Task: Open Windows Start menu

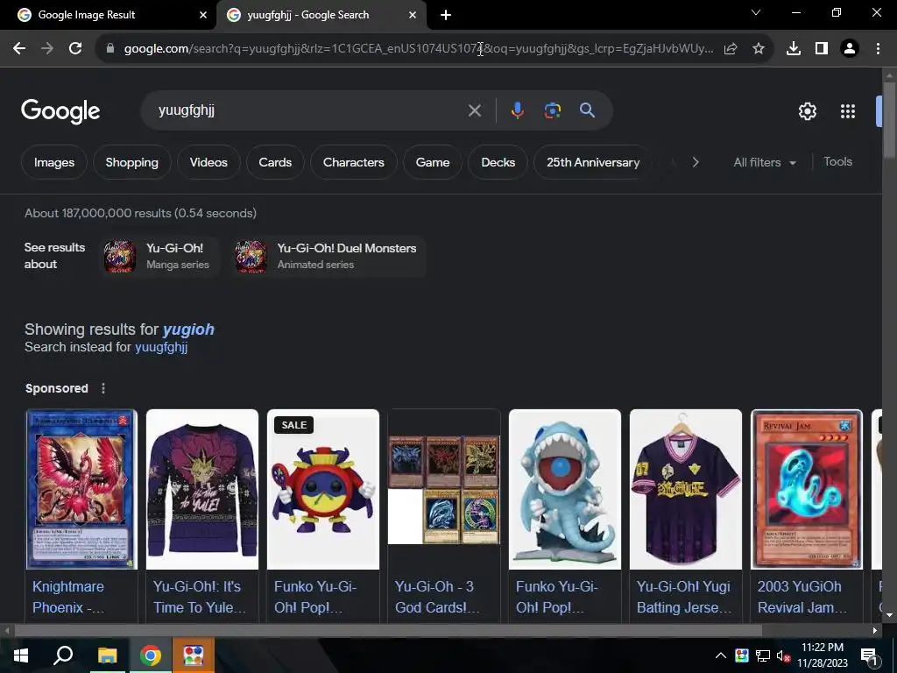Action: (21, 655)
